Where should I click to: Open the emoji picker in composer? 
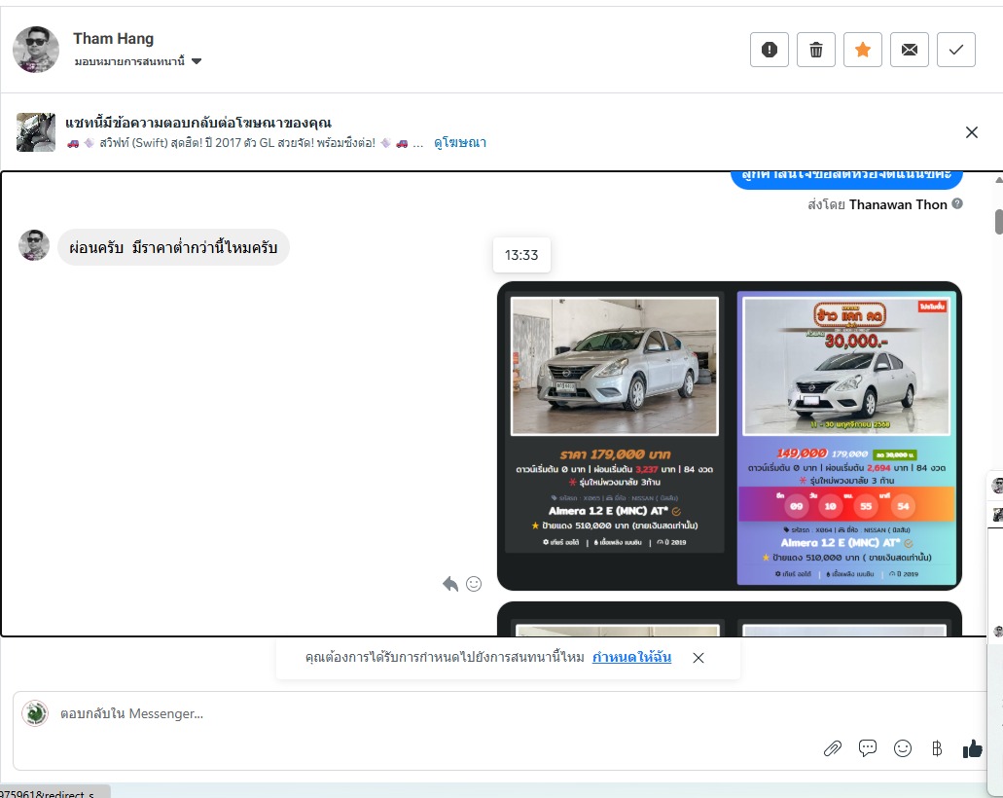pos(902,748)
